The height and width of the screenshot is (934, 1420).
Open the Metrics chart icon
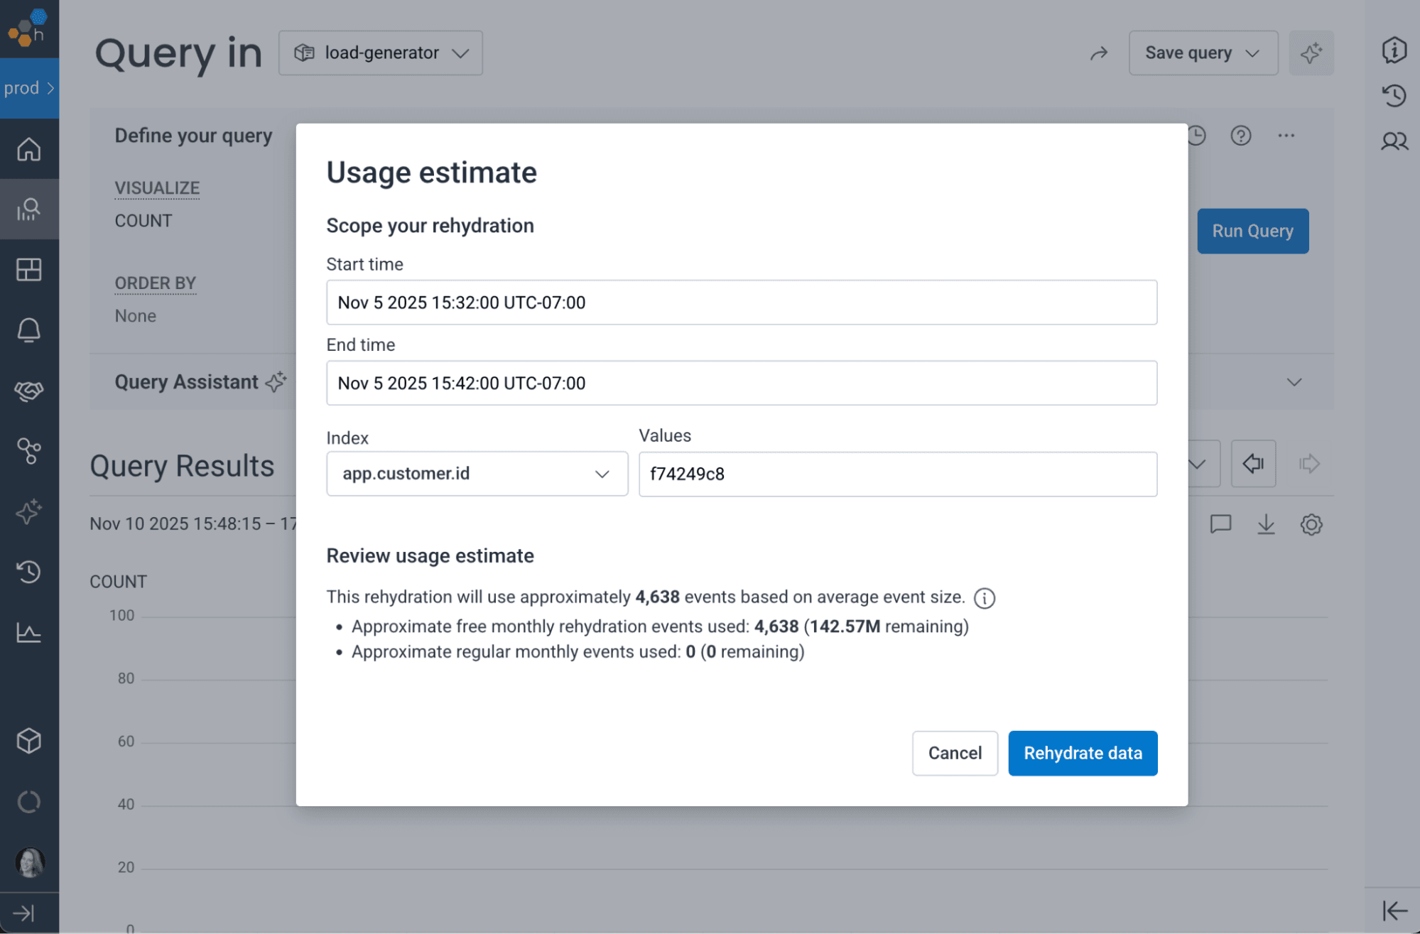point(29,632)
